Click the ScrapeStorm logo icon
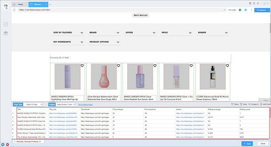Image resolution: width=271 pixels, height=147 pixels. (x=6, y=7)
